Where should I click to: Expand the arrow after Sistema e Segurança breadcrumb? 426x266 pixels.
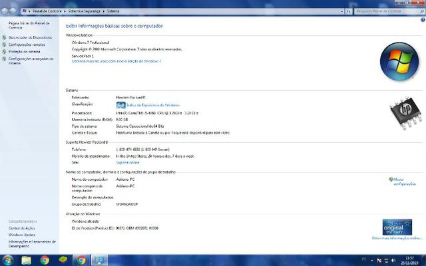coord(104,11)
